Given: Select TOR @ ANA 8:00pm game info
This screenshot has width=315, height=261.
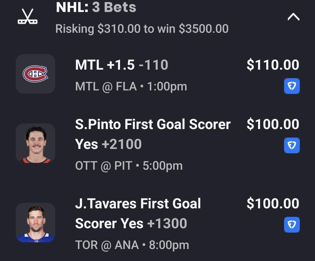Looking at the screenshot, I should pos(132,245).
